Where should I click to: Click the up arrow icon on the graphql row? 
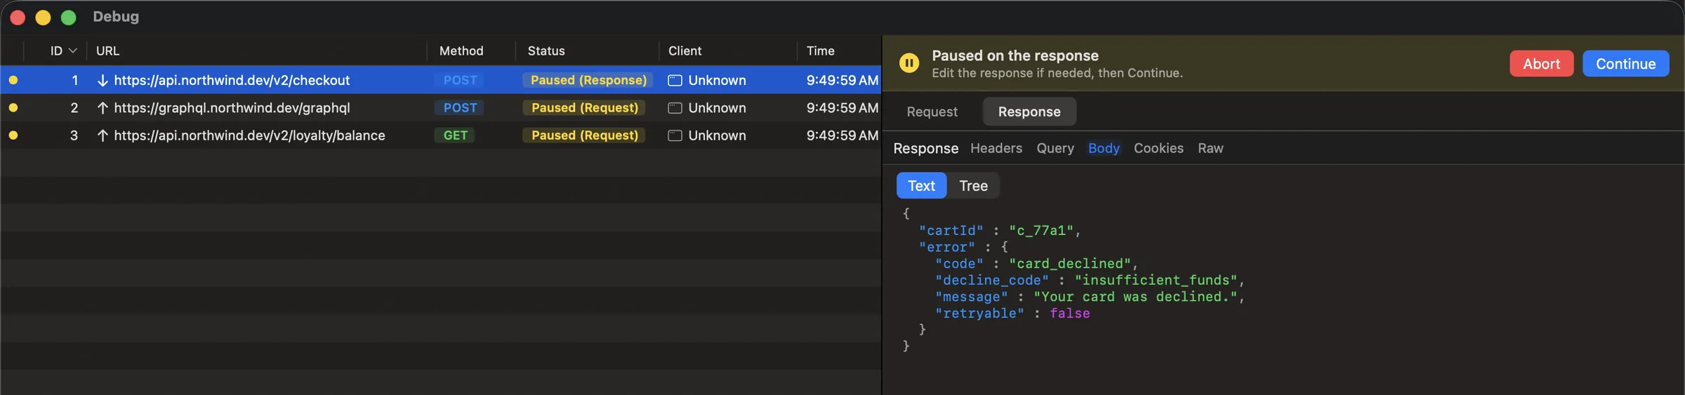103,107
